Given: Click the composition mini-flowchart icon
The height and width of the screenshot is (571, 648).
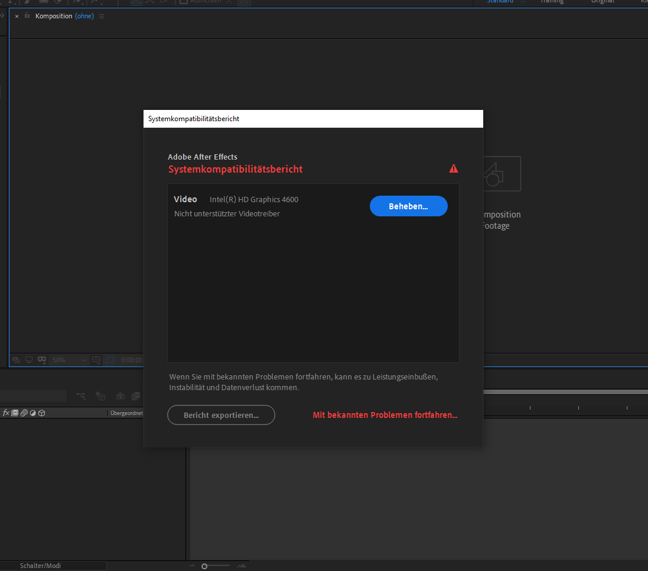Looking at the screenshot, I should [x=80, y=396].
